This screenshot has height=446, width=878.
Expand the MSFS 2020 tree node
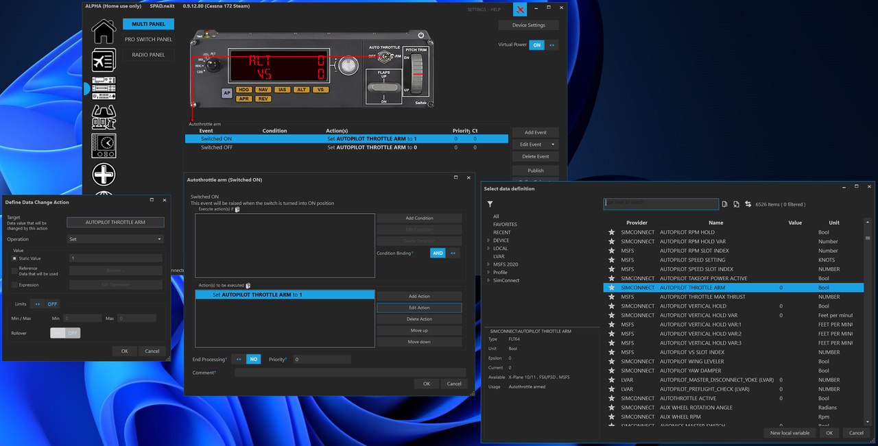[488, 264]
